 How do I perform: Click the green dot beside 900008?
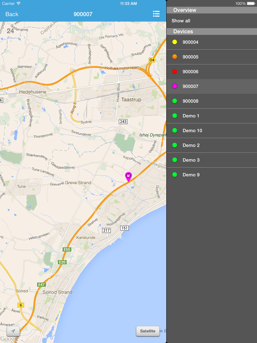pyautogui.click(x=175, y=101)
